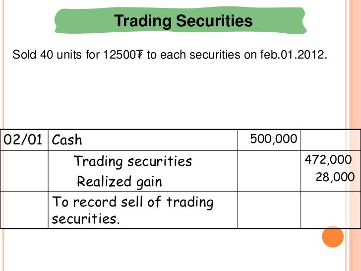Select the empty debit cell beside Trading securities
Image resolution: width=361 pixels, height=271 pixels.
[269, 171]
